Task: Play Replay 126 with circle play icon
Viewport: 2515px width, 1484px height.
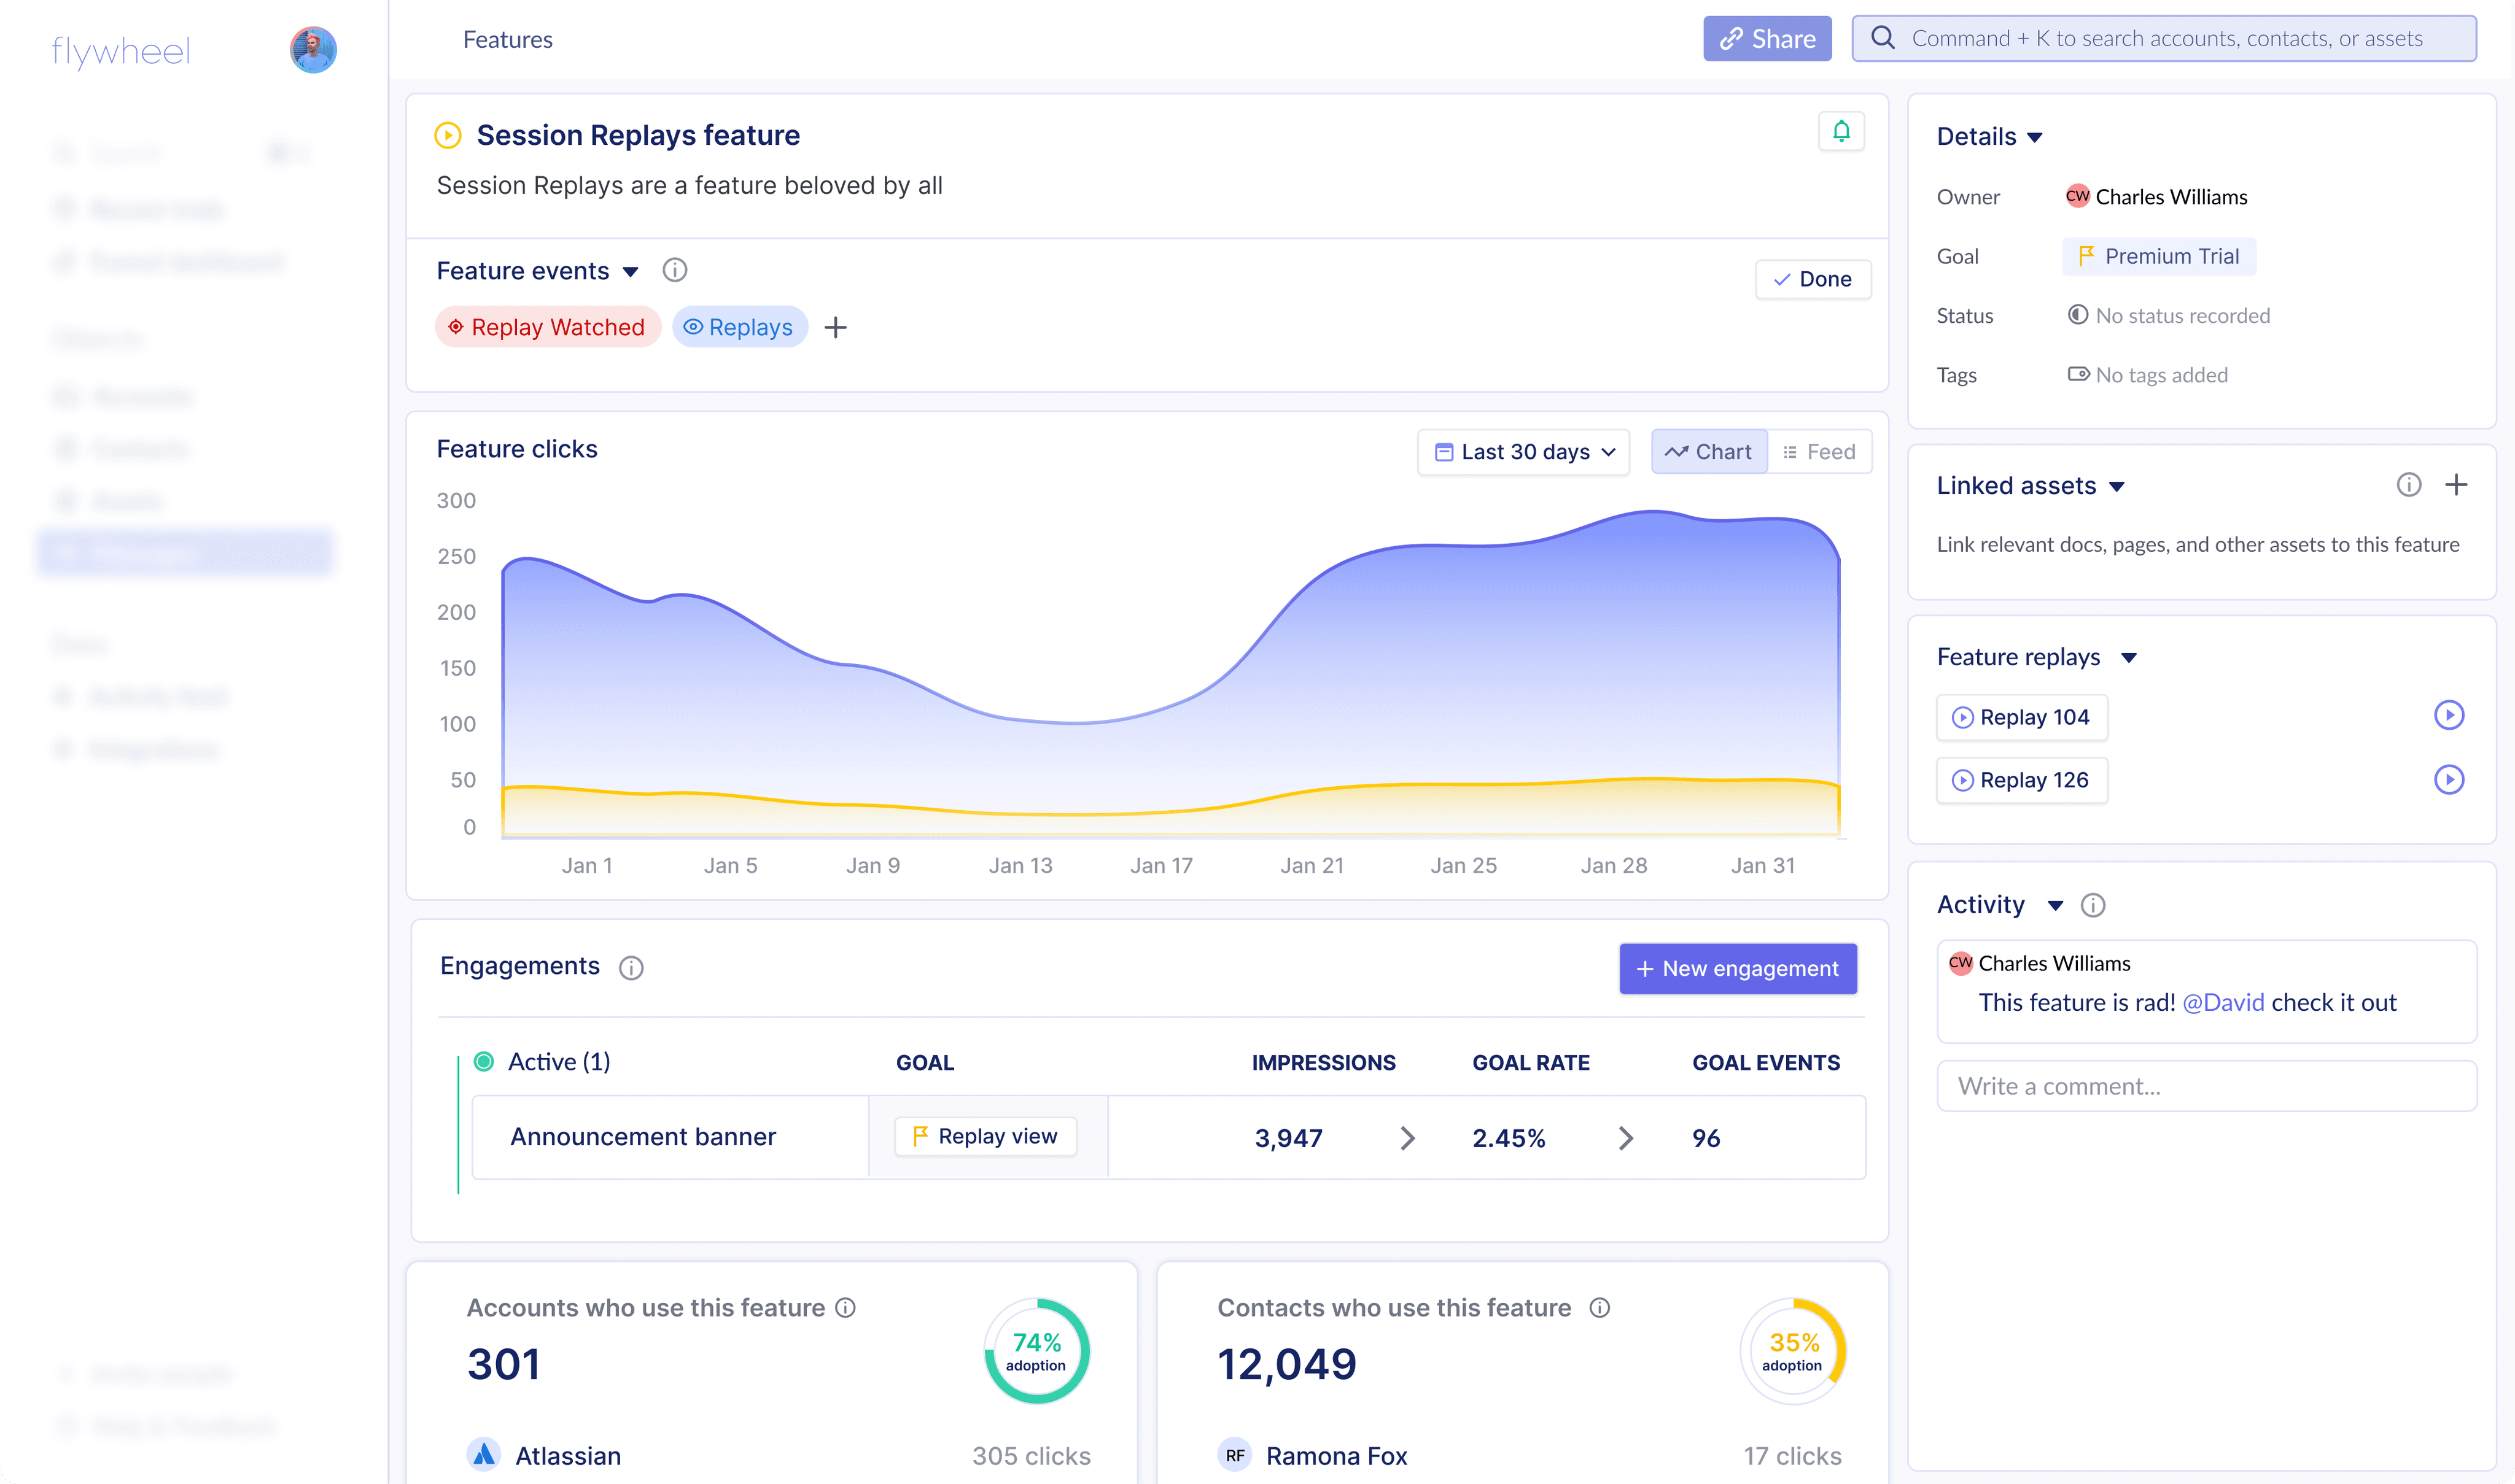Action: [x=2448, y=779]
